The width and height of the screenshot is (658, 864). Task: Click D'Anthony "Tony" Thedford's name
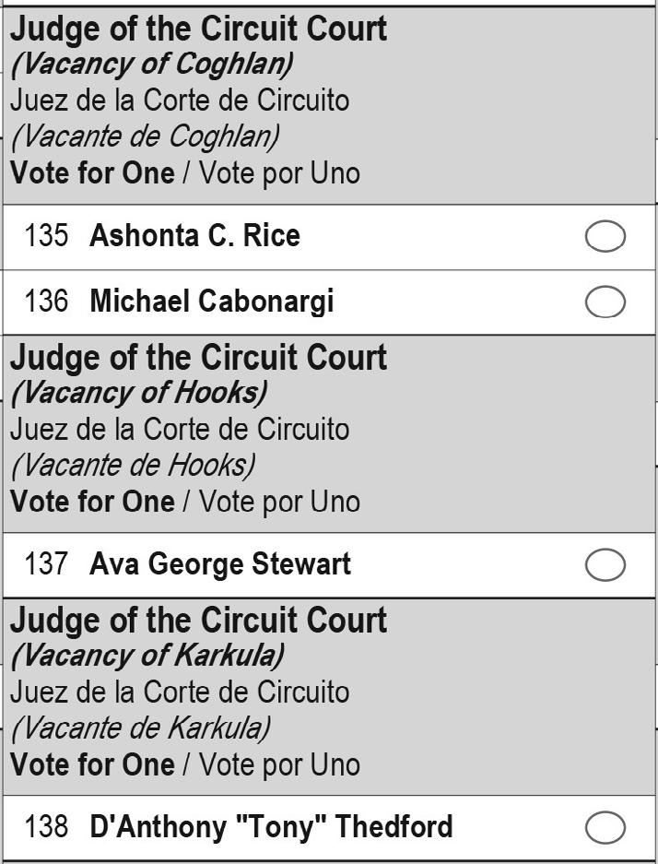[x=272, y=827]
